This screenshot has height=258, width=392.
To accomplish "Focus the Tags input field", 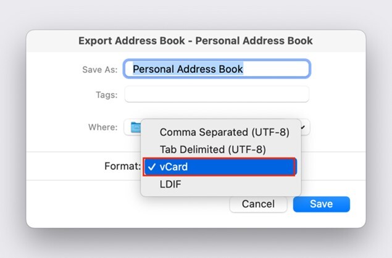I will pos(217,94).
